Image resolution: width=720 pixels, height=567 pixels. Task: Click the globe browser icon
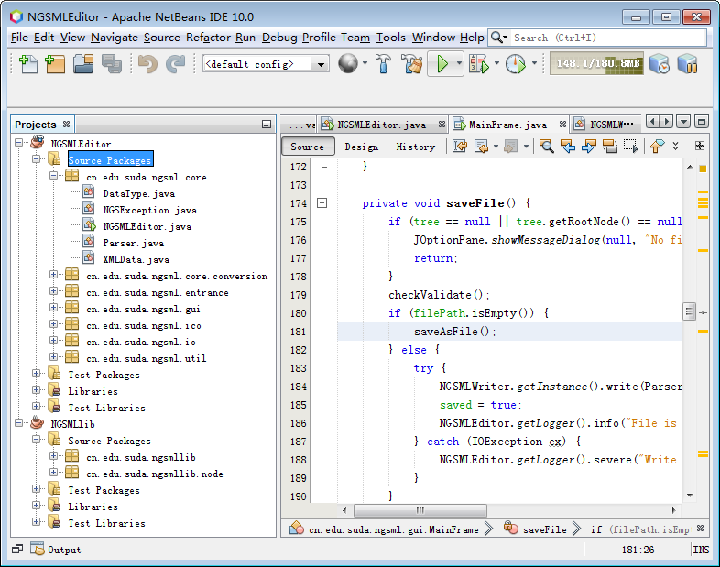347,63
